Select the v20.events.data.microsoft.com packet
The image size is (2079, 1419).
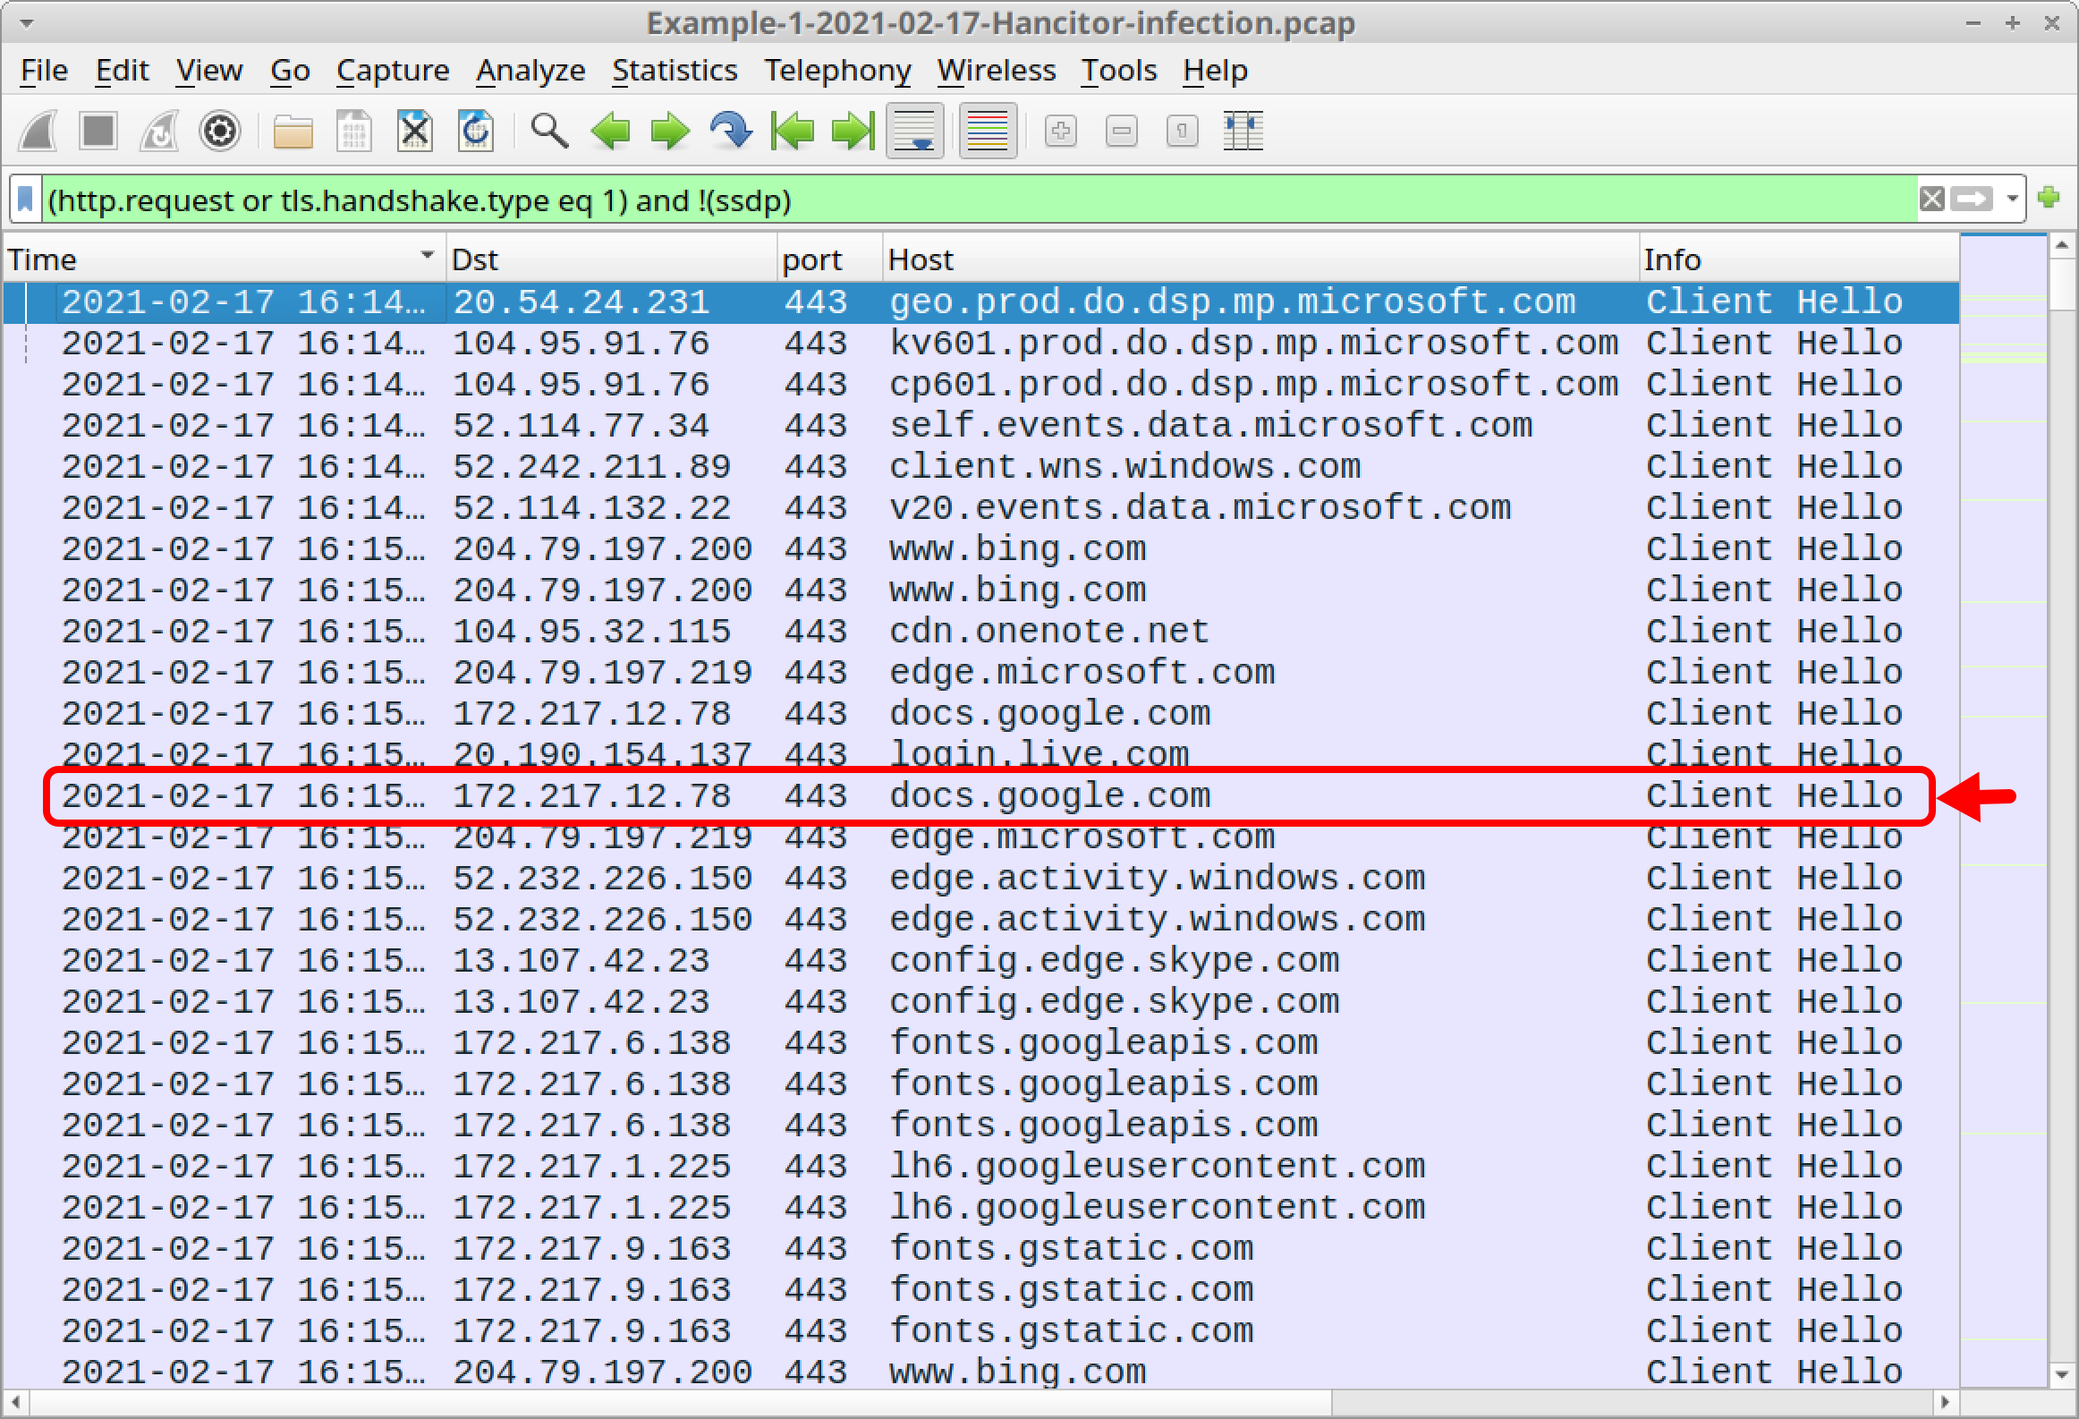pos(981,508)
